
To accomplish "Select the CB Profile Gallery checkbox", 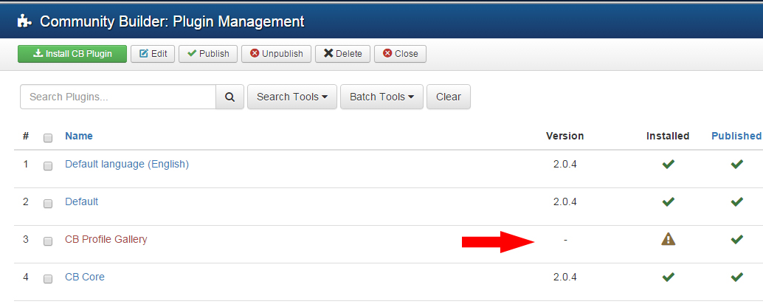I will (48, 241).
